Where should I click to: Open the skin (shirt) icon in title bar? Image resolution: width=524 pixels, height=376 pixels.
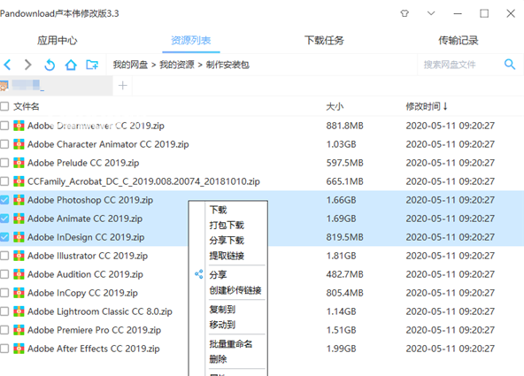[x=405, y=13]
